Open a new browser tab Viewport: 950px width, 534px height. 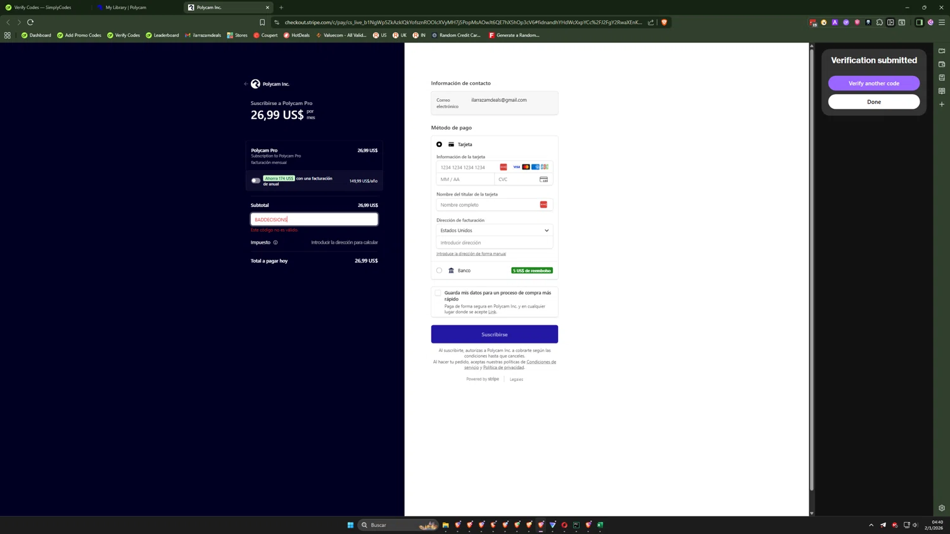click(x=281, y=8)
